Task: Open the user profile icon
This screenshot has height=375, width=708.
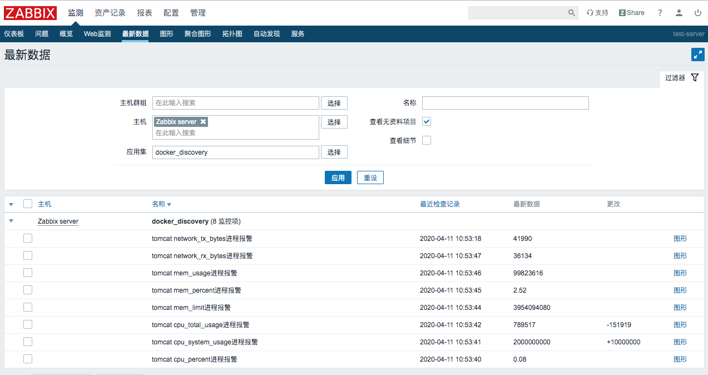Action: [679, 13]
